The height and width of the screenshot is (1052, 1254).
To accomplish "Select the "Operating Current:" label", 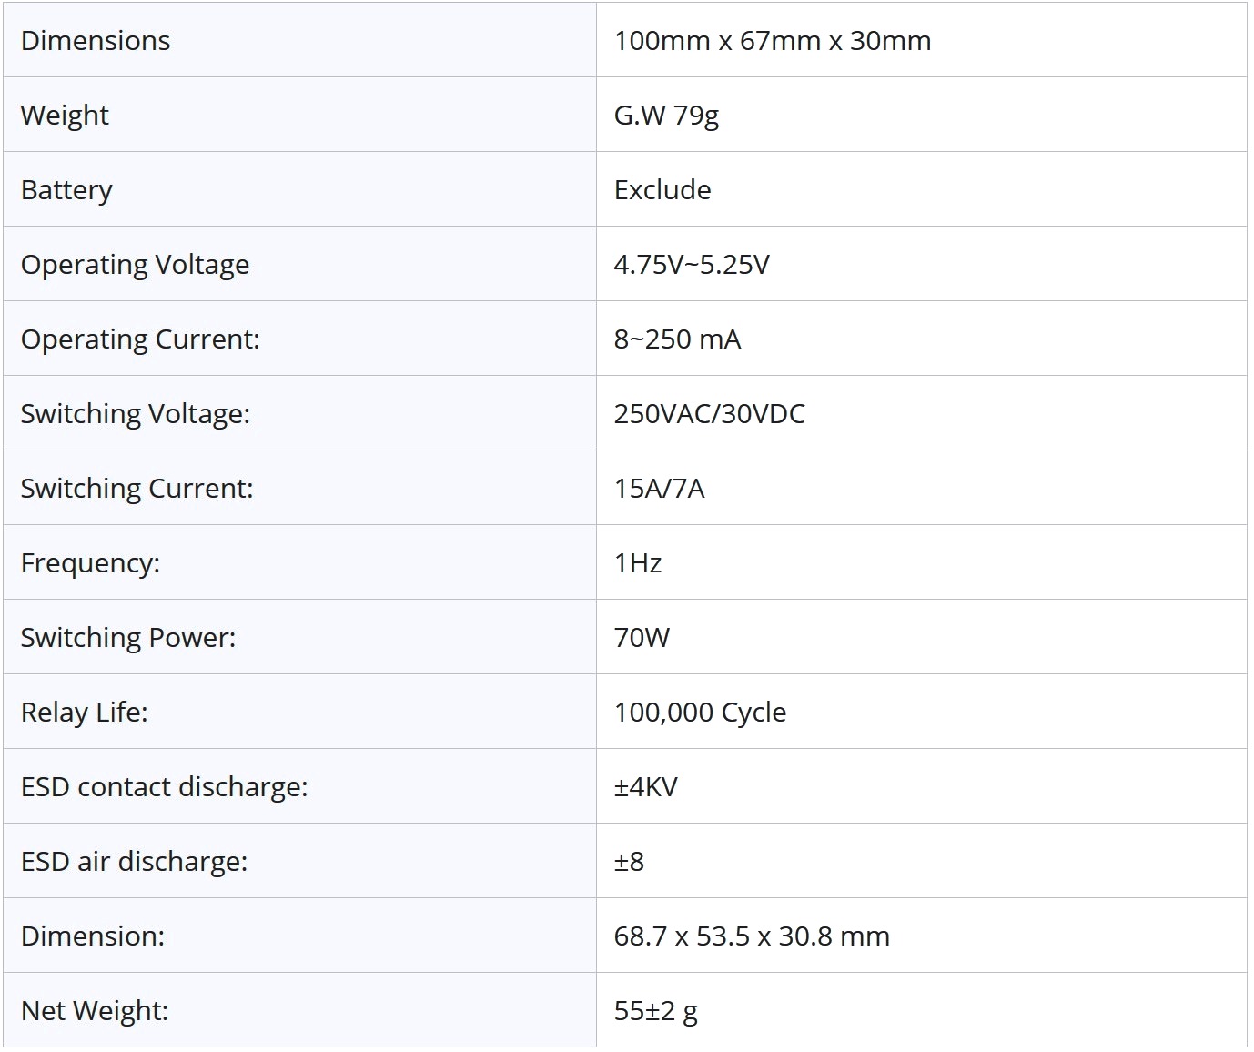I will 140,339.
